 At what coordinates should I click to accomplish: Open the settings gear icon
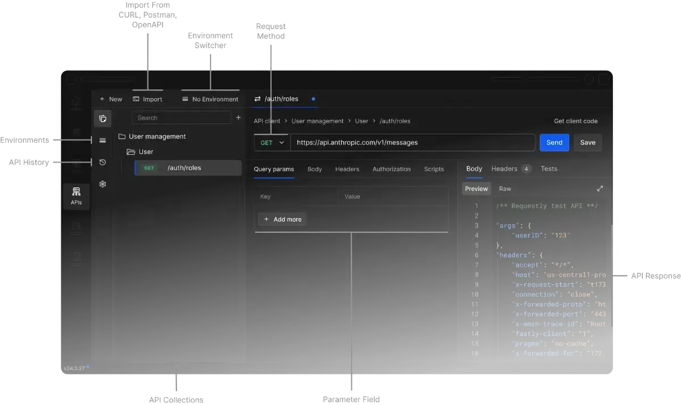pyautogui.click(x=103, y=184)
